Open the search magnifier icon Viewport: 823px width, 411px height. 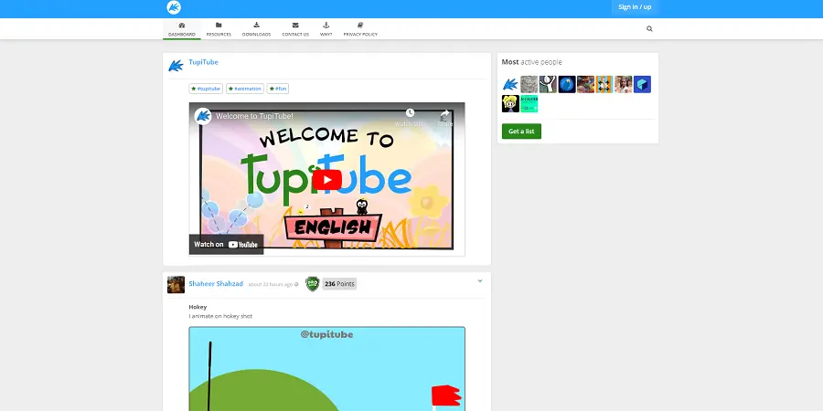[649, 29]
